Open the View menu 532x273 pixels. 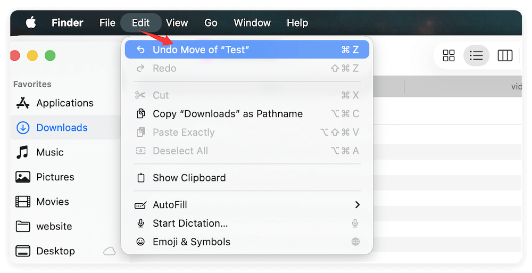(x=177, y=23)
